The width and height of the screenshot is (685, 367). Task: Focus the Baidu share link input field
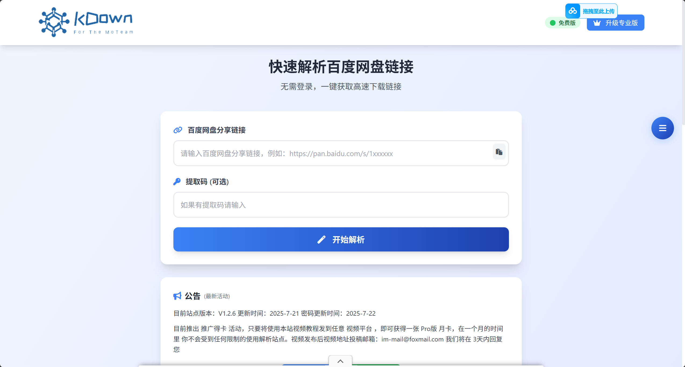(341, 153)
